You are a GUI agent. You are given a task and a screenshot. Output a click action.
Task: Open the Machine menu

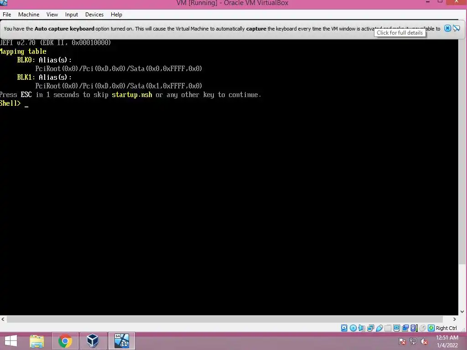click(x=29, y=14)
